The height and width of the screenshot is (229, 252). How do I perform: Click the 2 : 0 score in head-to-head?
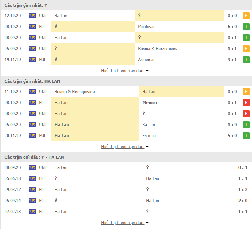[242, 201]
